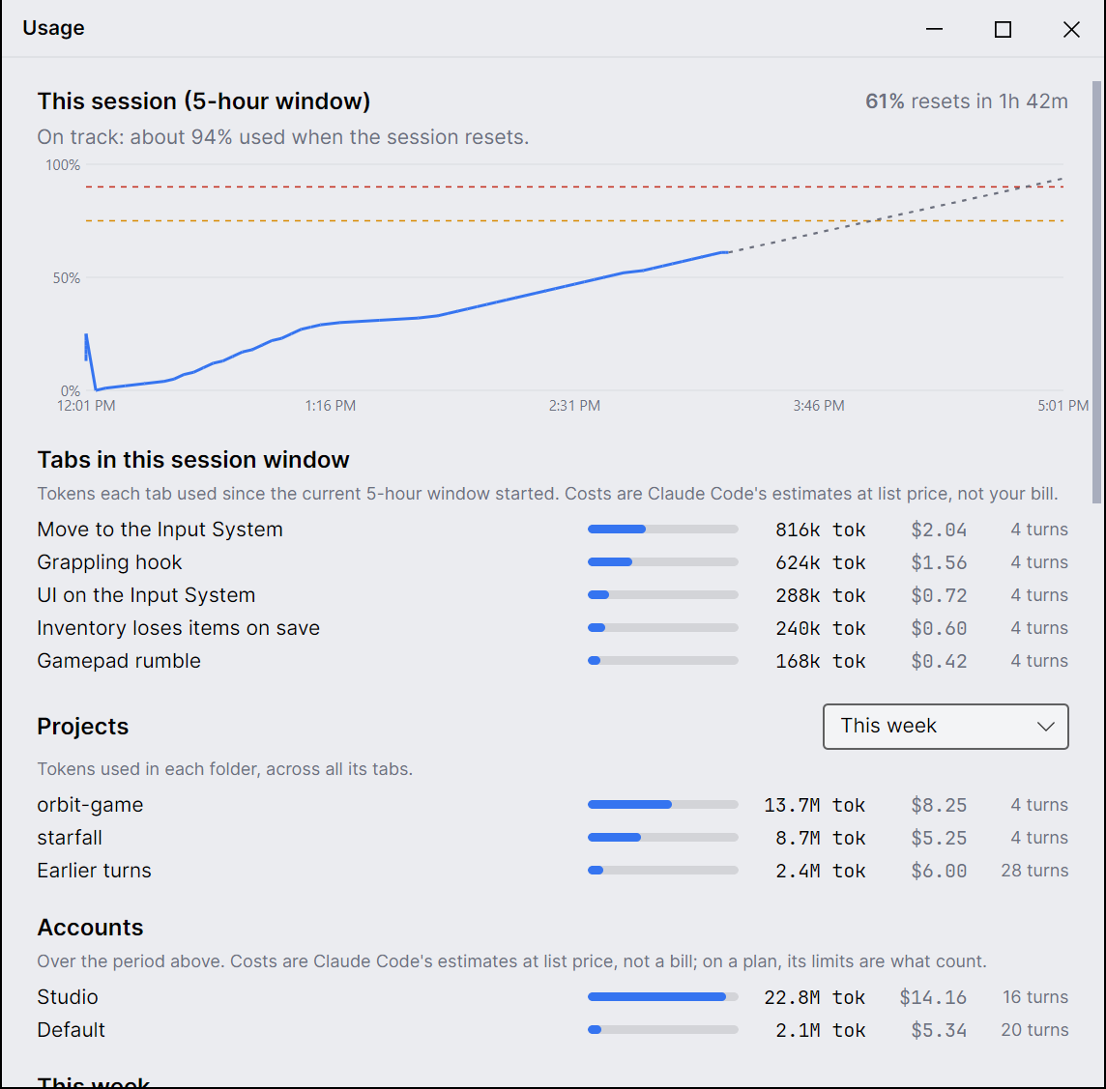This screenshot has height=1089, width=1106.
Task: Click the usage bar for Gamepad rumble
Action: pyautogui.click(x=663, y=661)
